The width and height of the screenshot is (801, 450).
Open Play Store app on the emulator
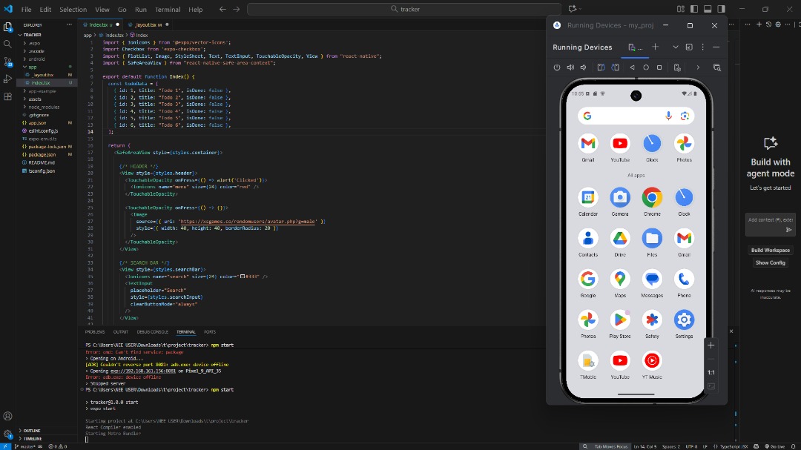(619, 325)
